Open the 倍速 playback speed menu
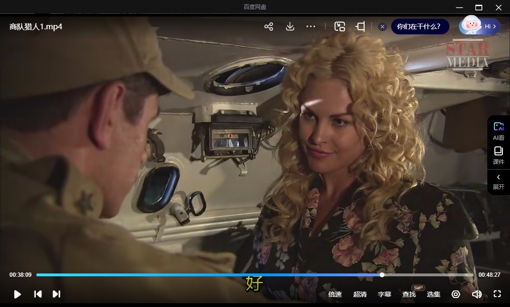 [335, 294]
